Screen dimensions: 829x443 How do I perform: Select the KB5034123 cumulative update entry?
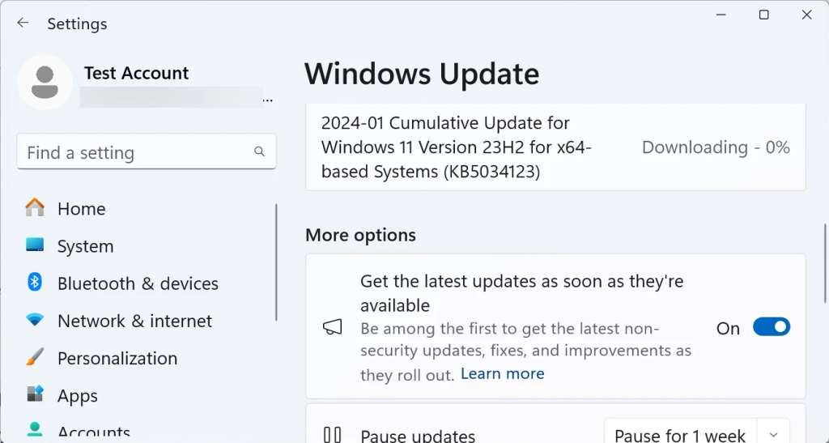pos(445,147)
